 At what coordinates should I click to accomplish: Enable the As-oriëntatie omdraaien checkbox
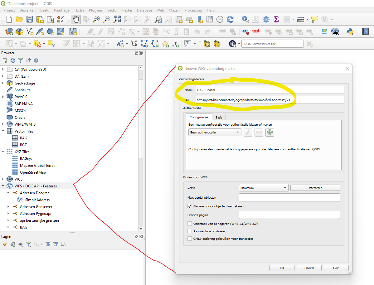[x=190, y=231]
